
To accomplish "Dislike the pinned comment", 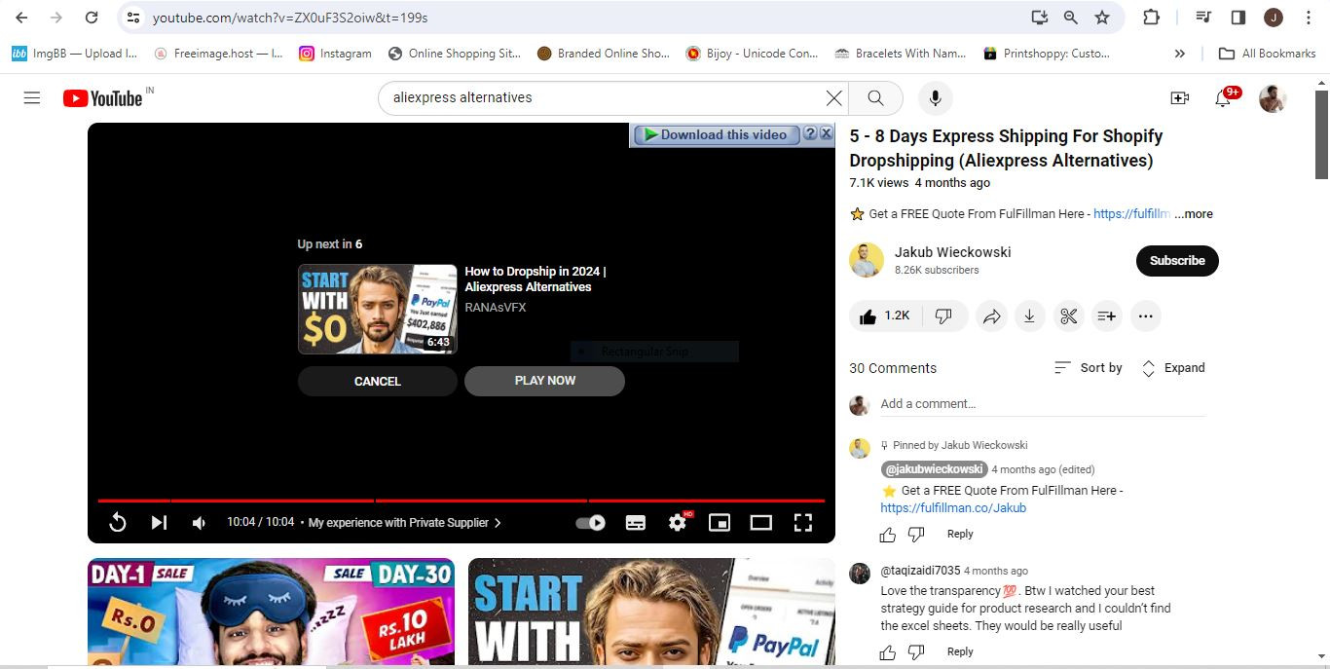I will click(916, 535).
